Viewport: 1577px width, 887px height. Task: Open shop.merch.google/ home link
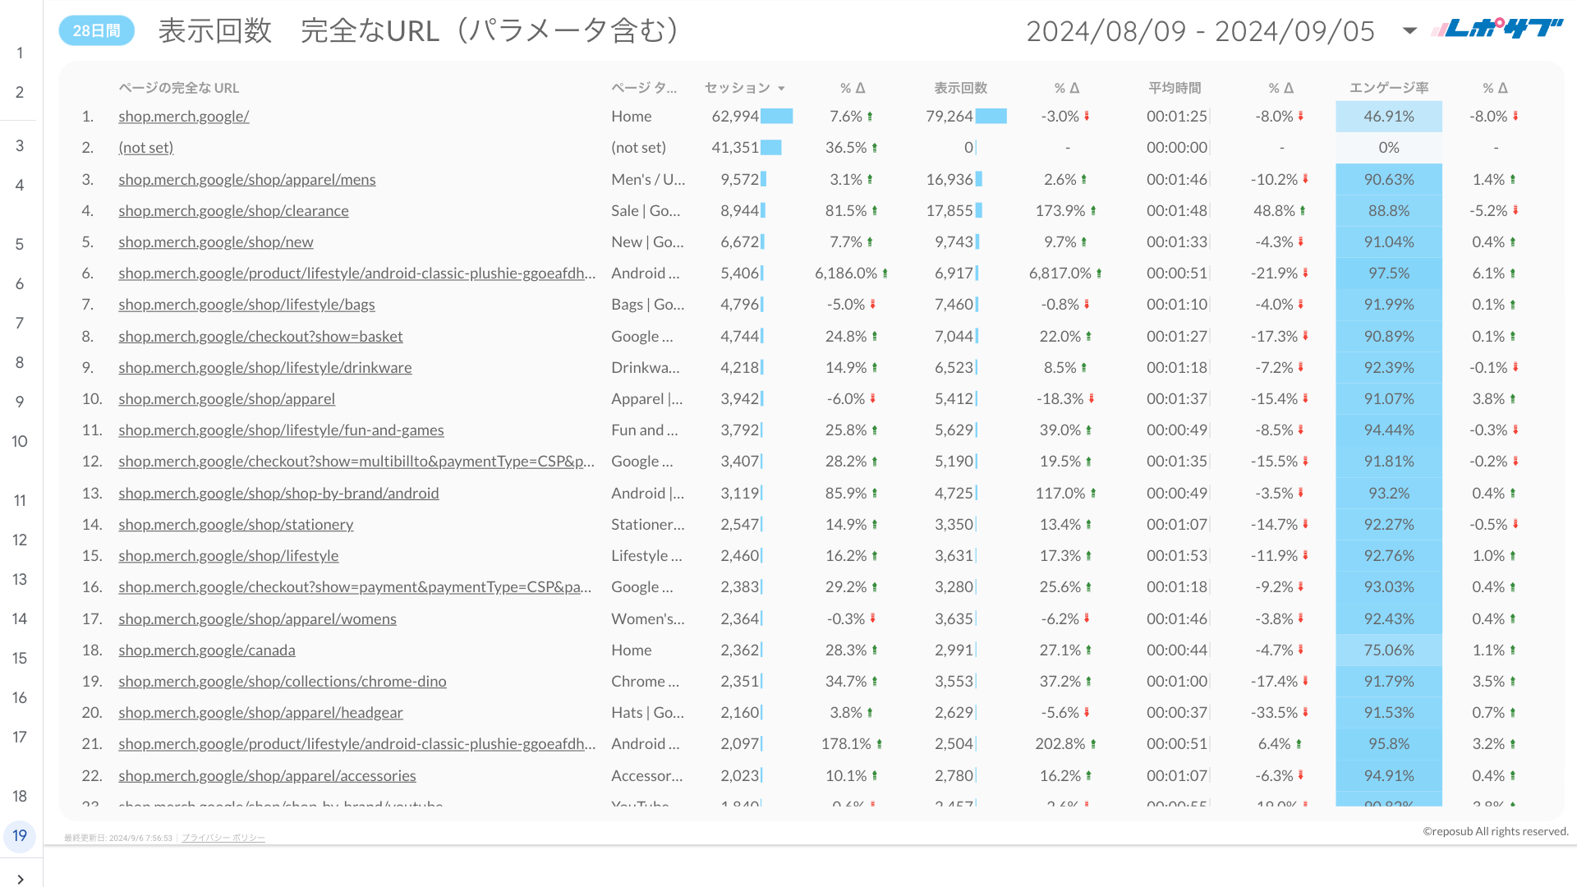pos(183,117)
